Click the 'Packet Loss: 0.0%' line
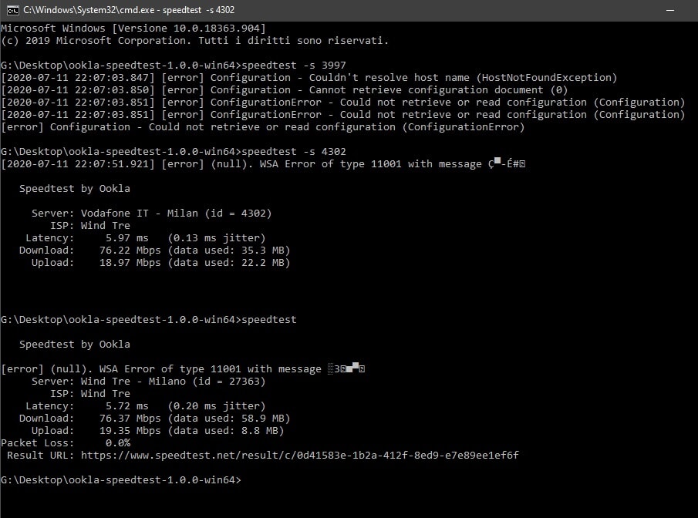Screen dimensions: 698x518 pos(66,442)
